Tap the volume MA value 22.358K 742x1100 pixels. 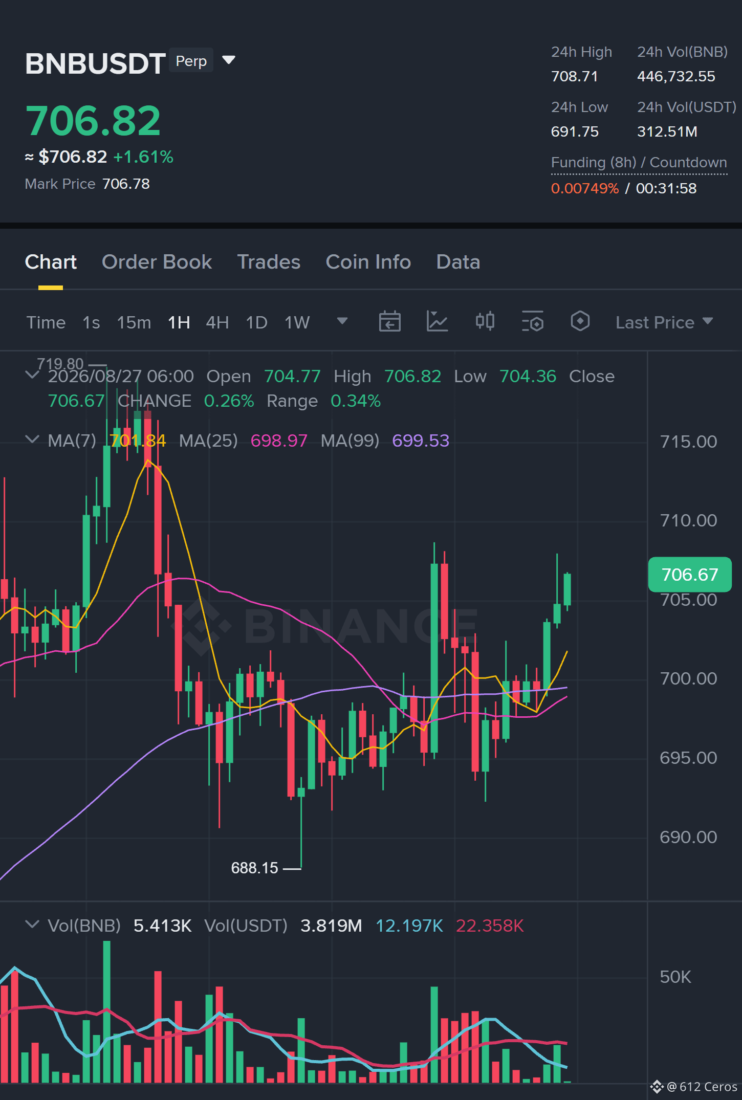pos(490,926)
